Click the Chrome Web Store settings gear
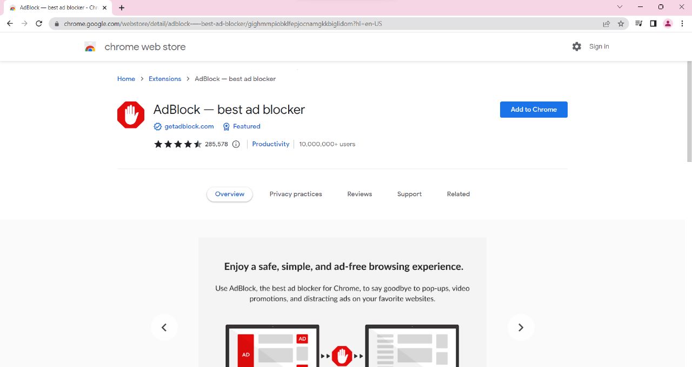 tap(576, 46)
